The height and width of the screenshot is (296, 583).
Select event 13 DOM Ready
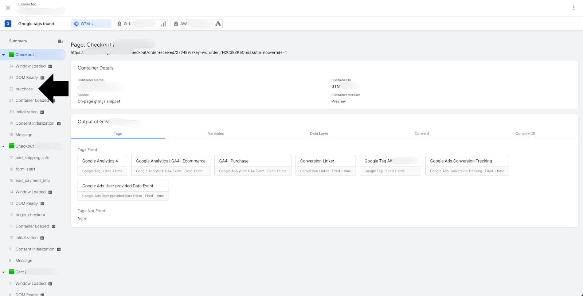[27, 203]
